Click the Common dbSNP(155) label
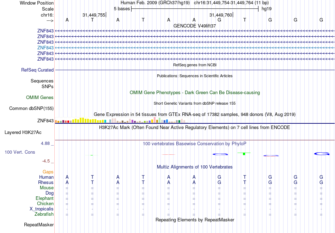 point(31,109)
